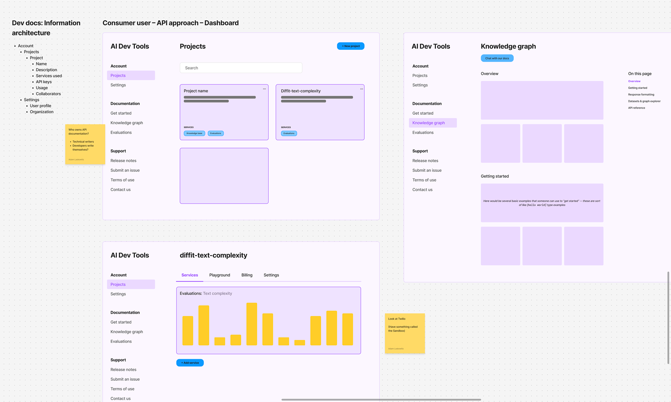Select the Services tab
Viewport: 671px width, 402px height.
point(190,275)
